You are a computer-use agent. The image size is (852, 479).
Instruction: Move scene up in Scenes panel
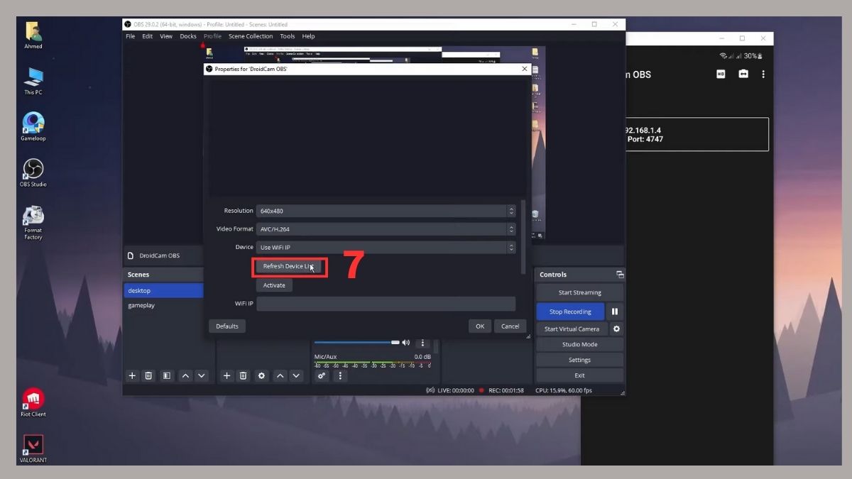point(185,375)
